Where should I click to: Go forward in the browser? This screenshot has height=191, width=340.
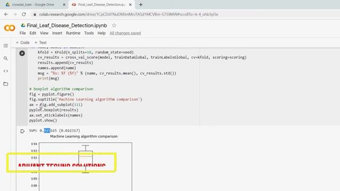(15, 14)
